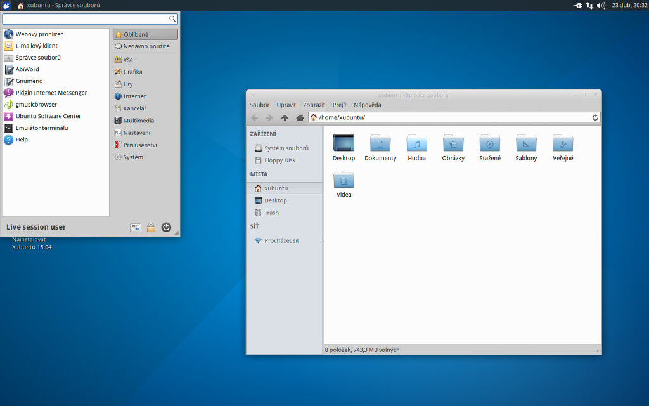The width and height of the screenshot is (649, 406).
Task: Open Emulátor terminálu
Action: click(56, 128)
